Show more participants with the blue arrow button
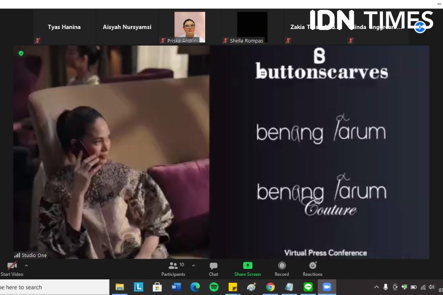The width and height of the screenshot is (443, 295). click(x=420, y=27)
